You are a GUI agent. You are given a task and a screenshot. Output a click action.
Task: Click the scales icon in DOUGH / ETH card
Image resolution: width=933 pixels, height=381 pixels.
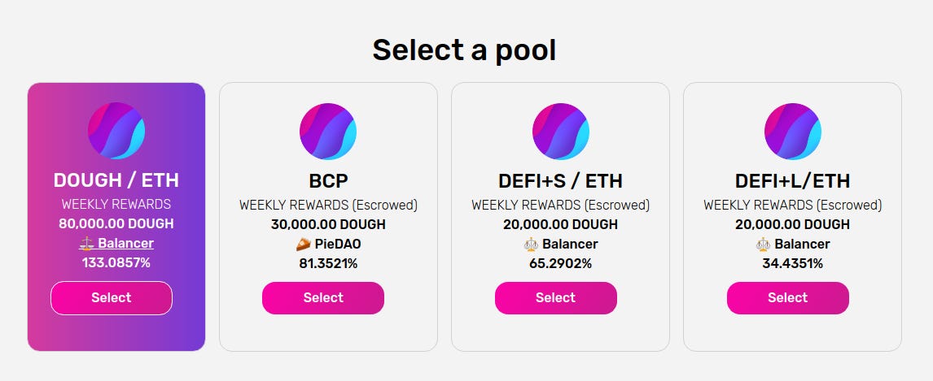coord(87,244)
